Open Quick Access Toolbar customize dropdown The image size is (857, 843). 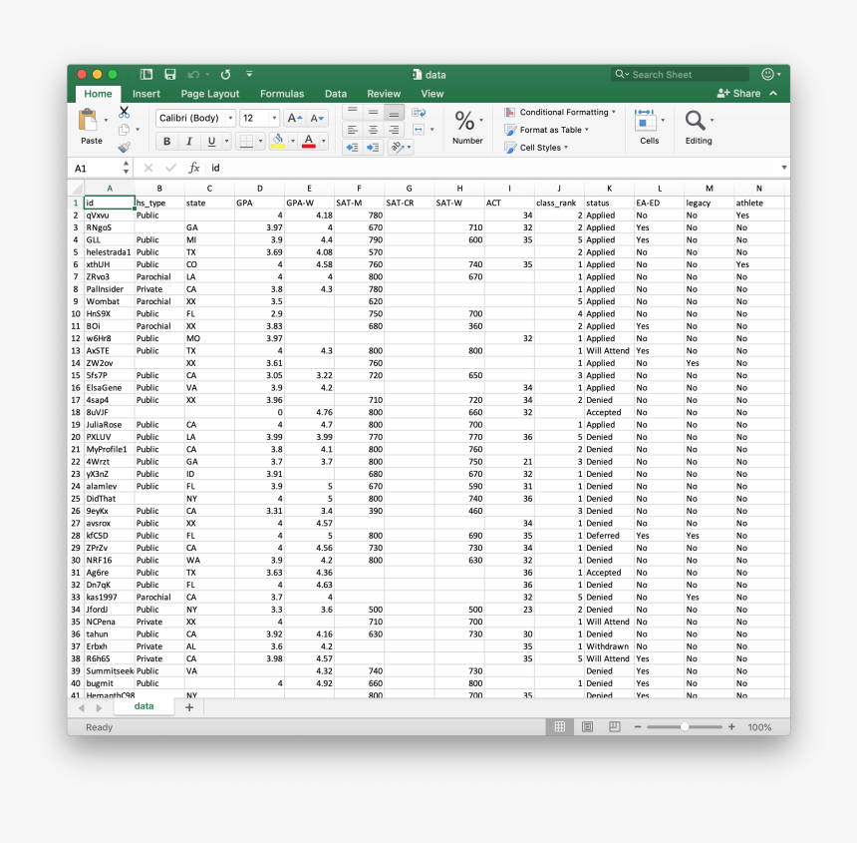249,74
